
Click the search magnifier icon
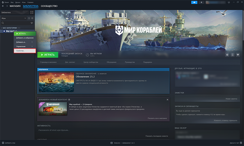[3, 23]
